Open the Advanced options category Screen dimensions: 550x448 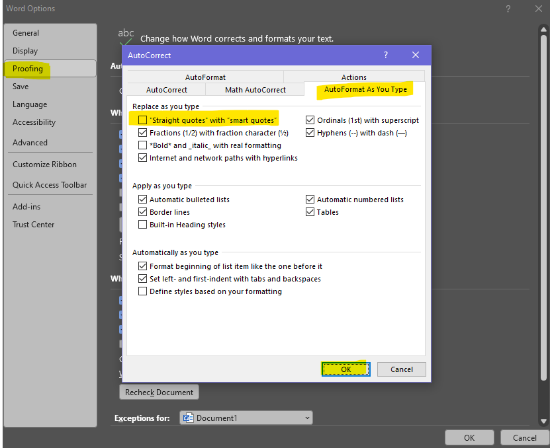click(50, 143)
